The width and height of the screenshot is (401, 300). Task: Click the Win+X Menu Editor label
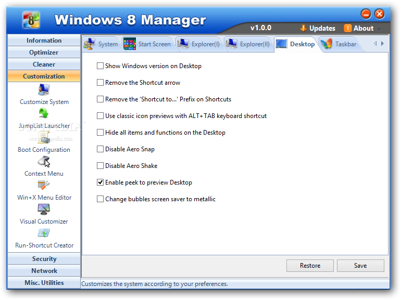pos(44,198)
